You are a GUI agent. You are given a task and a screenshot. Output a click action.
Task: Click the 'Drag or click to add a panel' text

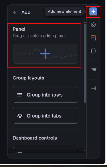39,36
